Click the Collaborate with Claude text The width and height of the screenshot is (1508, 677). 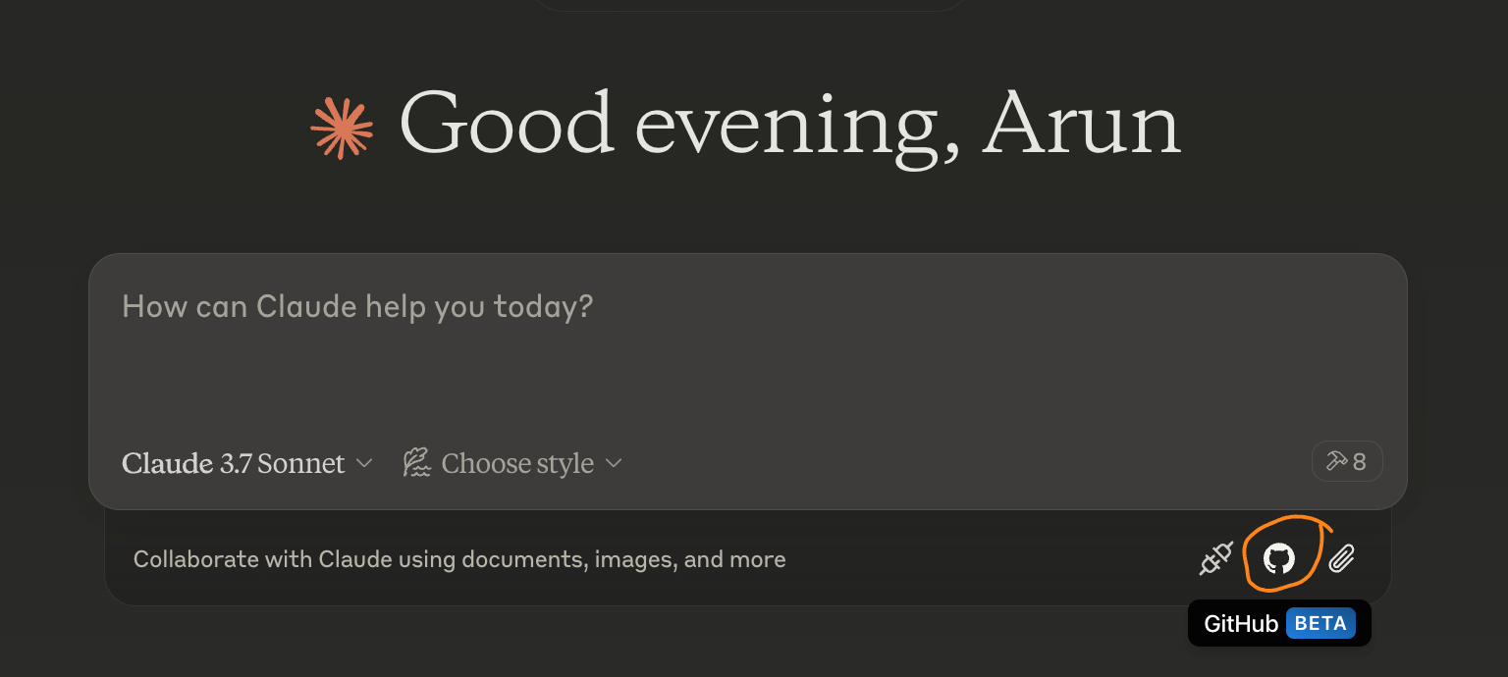pos(459,560)
